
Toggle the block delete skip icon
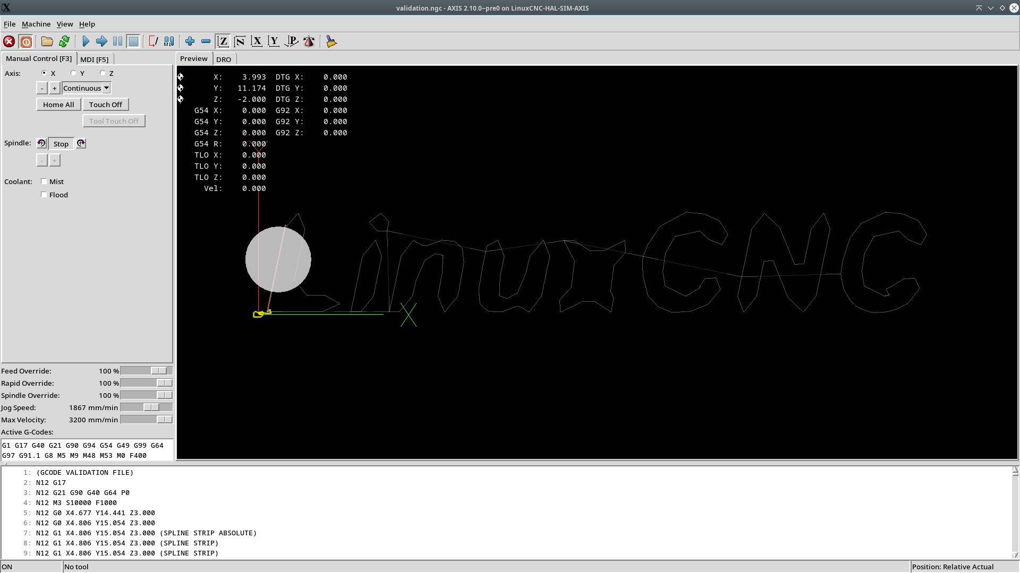tap(153, 41)
